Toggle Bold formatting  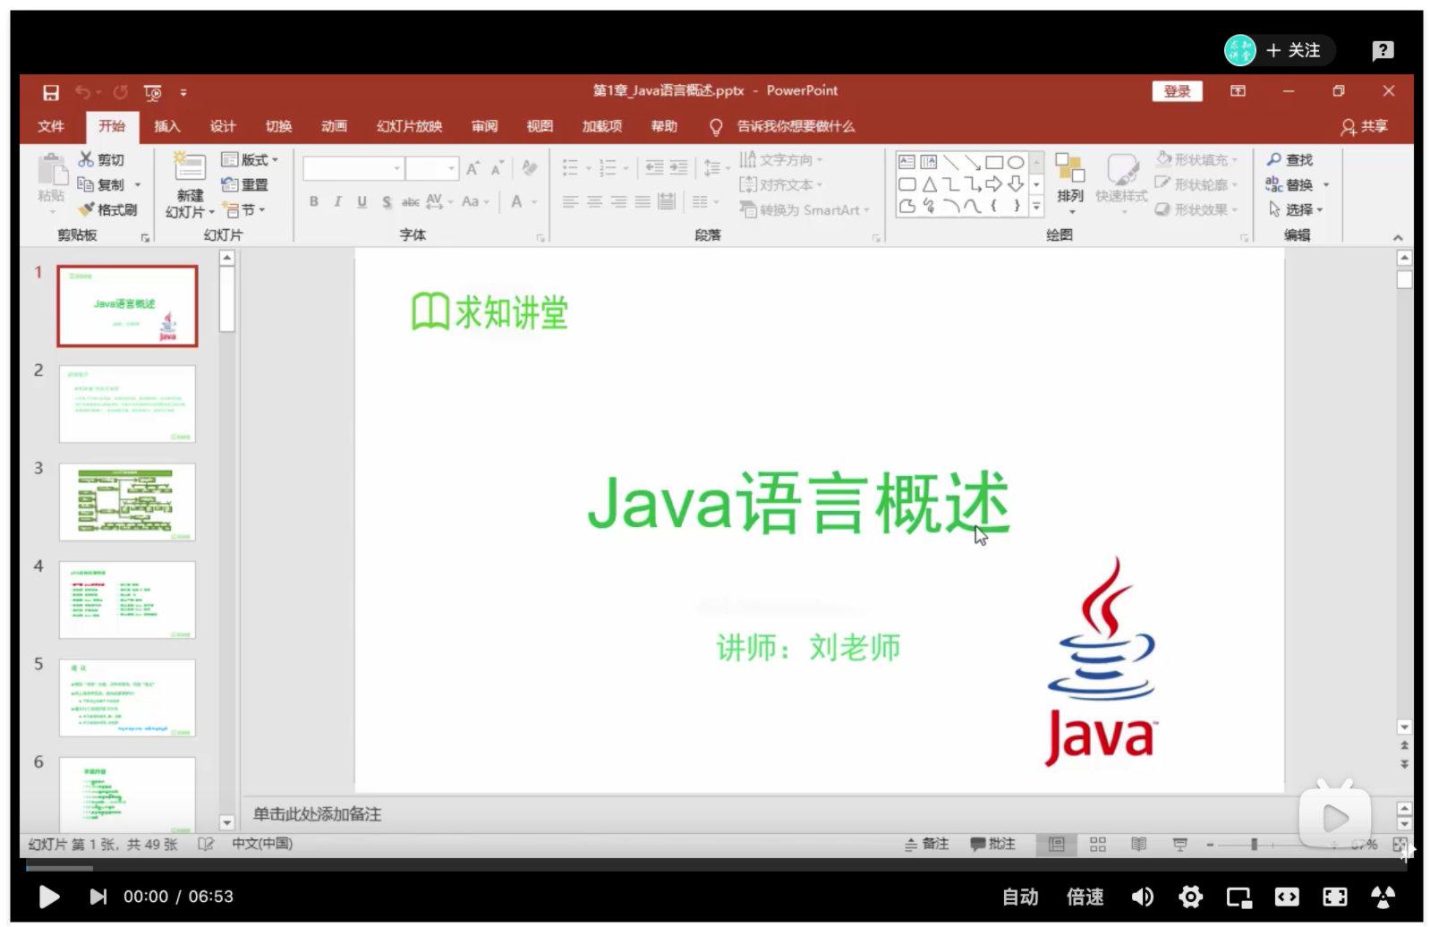tap(314, 202)
